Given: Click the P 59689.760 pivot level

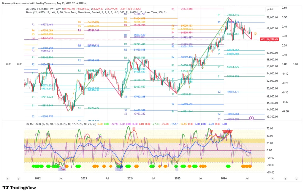Looking at the screenshot, I should click(229, 54).
